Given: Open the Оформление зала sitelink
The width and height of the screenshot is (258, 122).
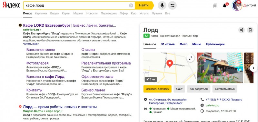Looking at the screenshot, I should 97,77.
